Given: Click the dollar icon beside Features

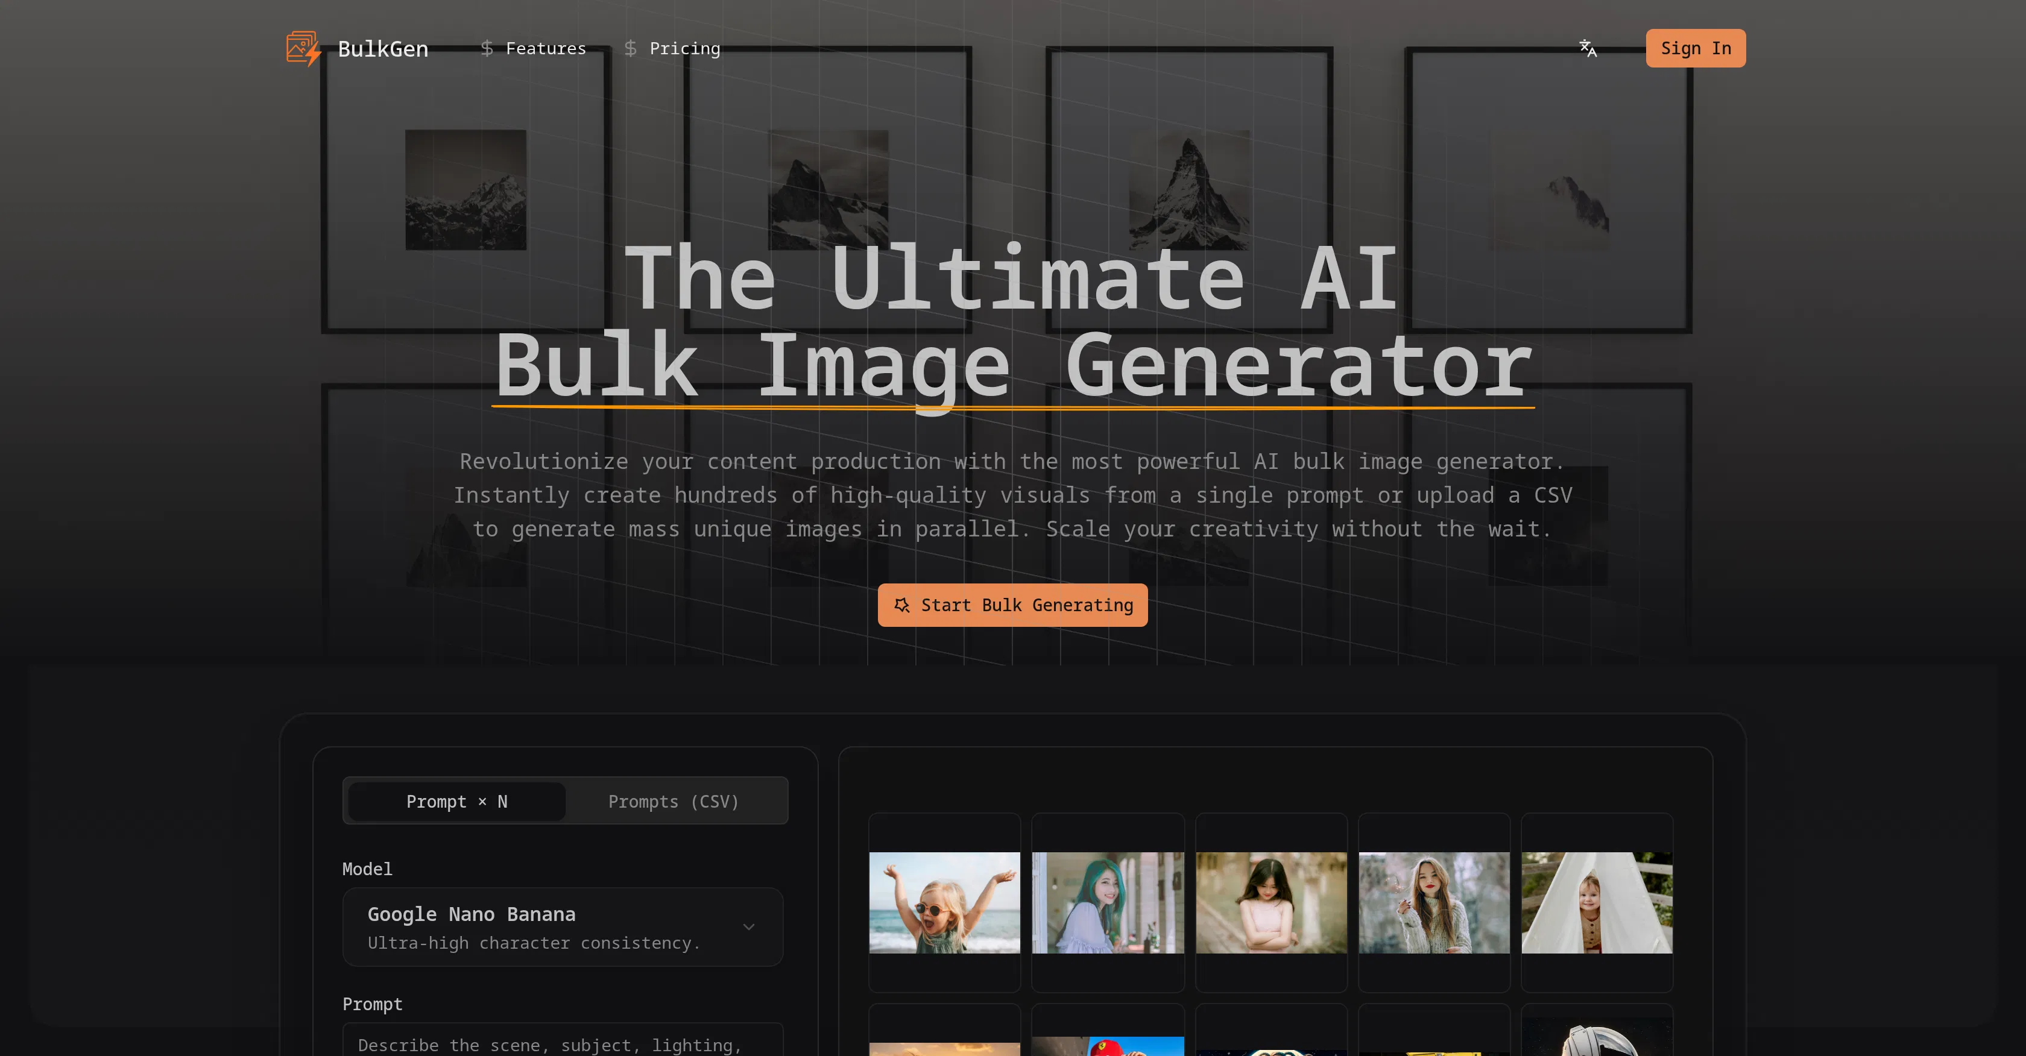Looking at the screenshot, I should tap(487, 48).
